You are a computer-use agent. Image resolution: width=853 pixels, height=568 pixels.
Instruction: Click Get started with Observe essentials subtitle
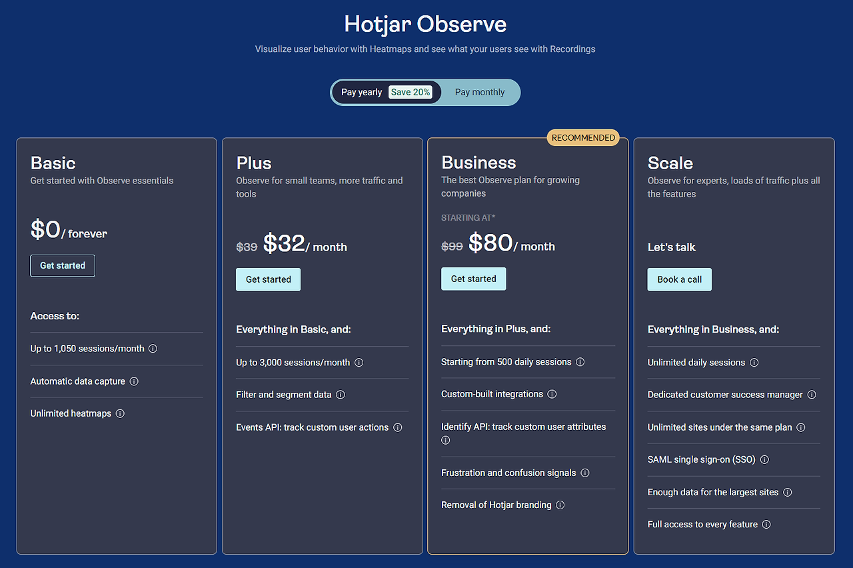tap(102, 181)
